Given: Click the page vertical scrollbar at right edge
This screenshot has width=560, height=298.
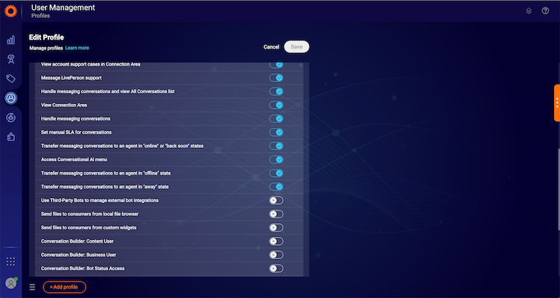Looking at the screenshot, I should 559,190.
